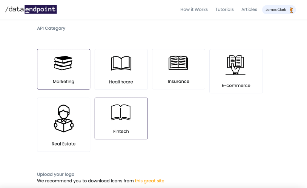Click the /data endpoint logo
Viewport: 307px width, 188px height.
31,9
